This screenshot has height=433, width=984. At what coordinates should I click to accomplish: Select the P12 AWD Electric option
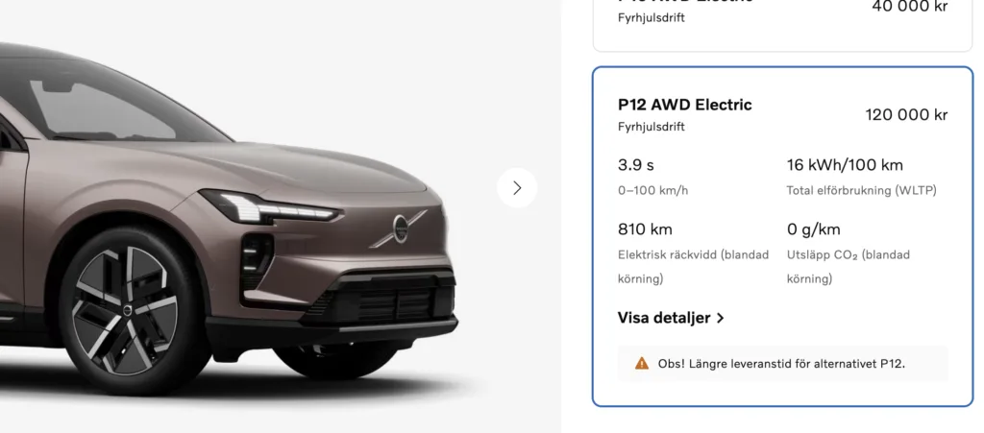[x=782, y=236]
